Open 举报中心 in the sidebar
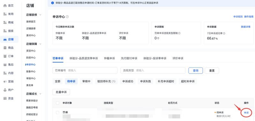 point(31,79)
